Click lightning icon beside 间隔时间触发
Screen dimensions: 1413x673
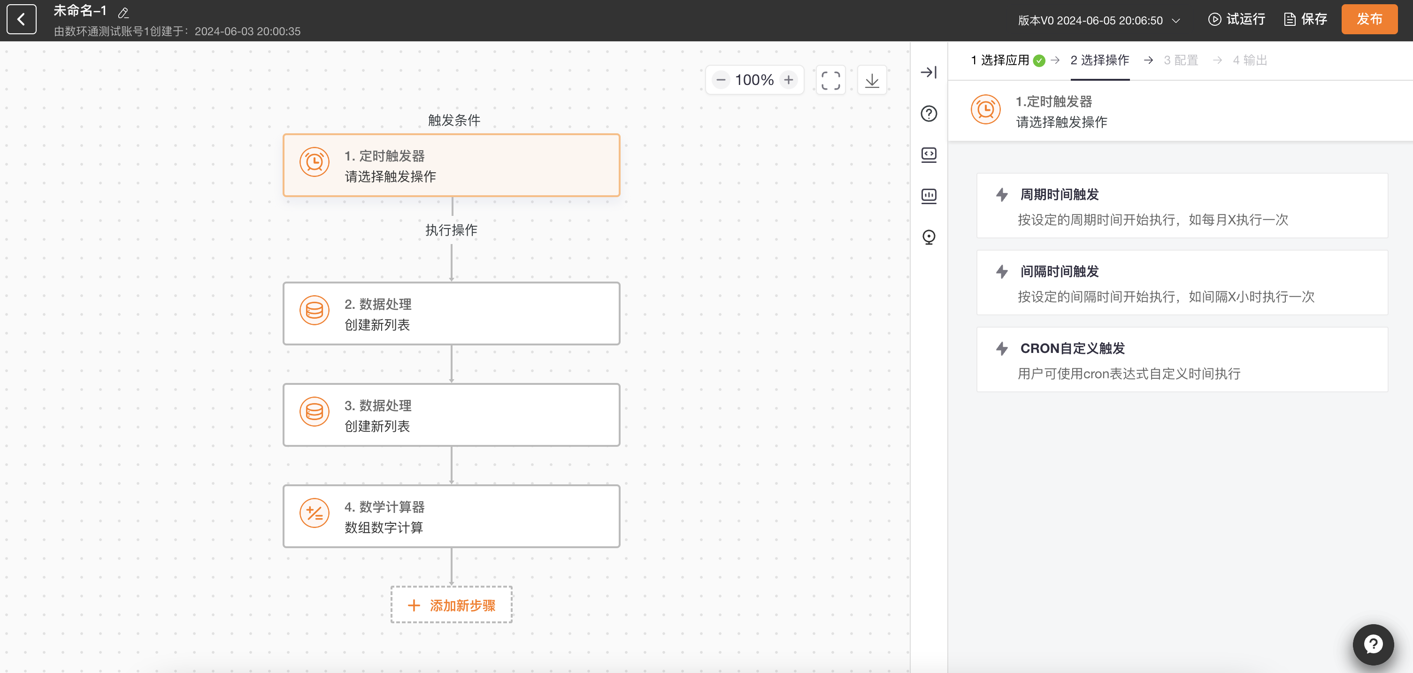pyautogui.click(x=1002, y=272)
